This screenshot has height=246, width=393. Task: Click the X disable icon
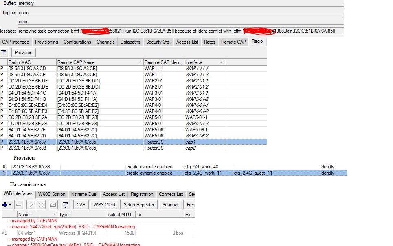click(x=41, y=205)
